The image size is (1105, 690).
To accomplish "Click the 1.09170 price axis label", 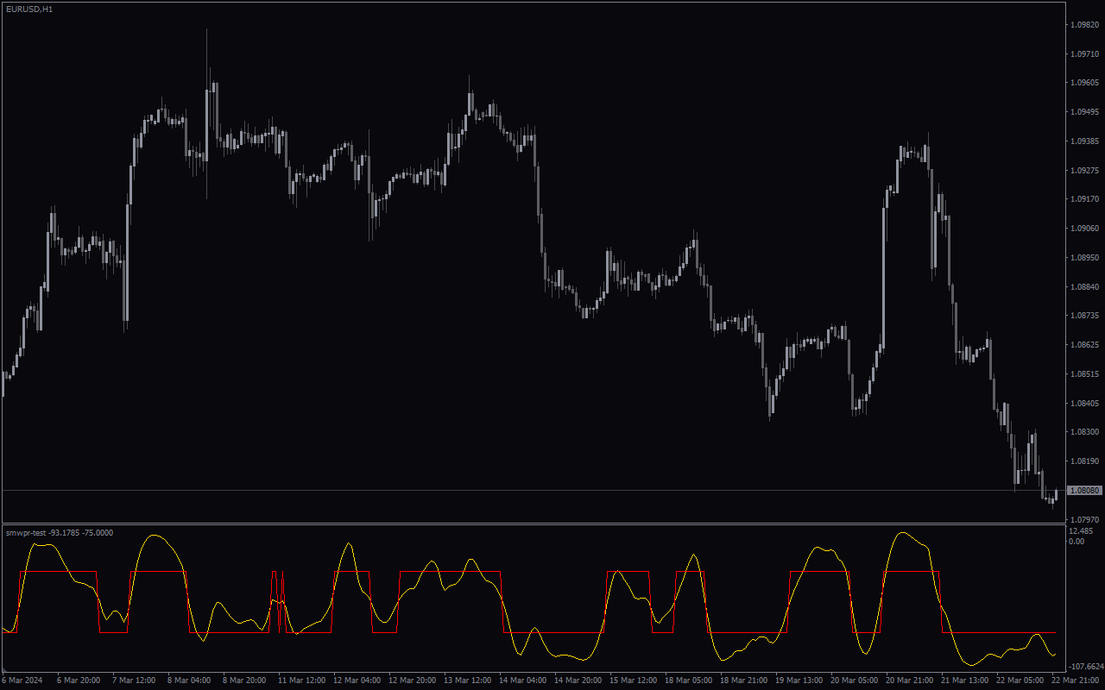I will (x=1084, y=199).
